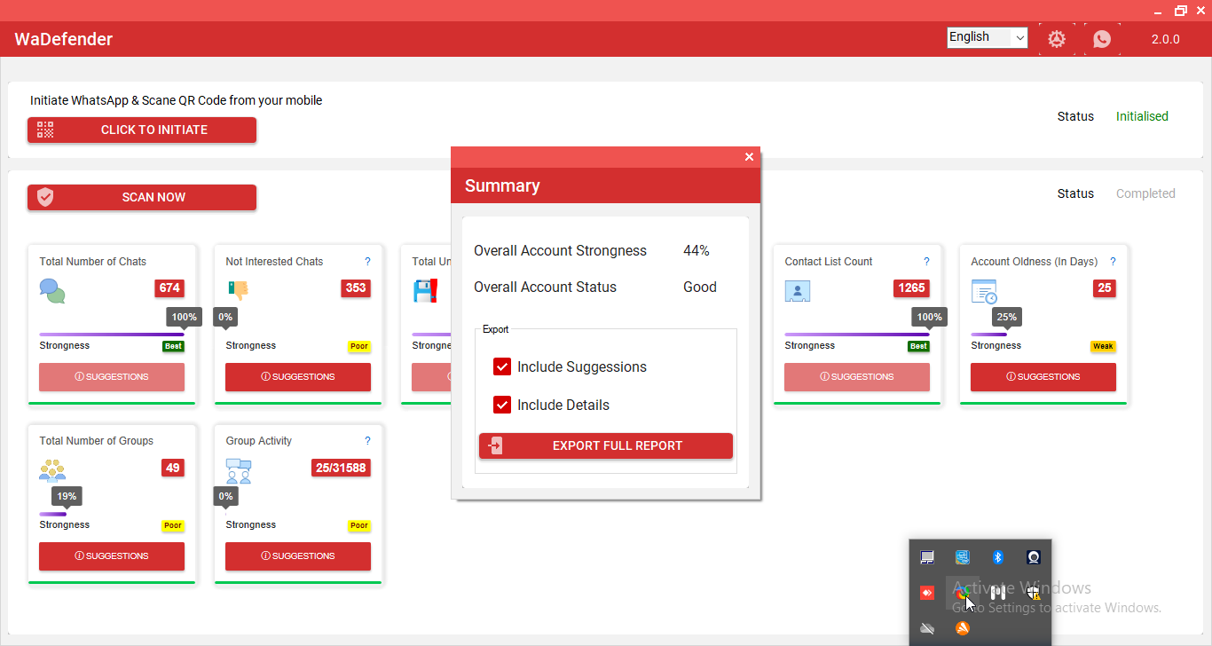Click the AnyDesk red tray icon

(927, 593)
